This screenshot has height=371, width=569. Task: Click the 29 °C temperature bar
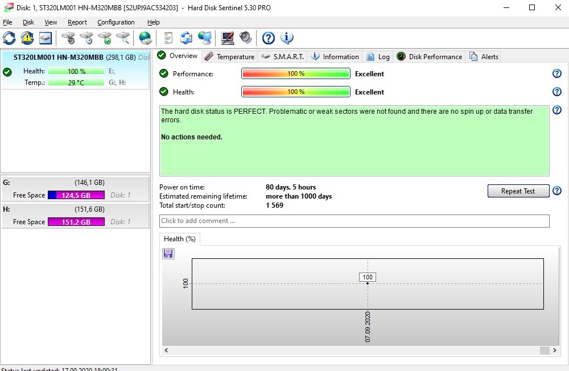point(76,83)
